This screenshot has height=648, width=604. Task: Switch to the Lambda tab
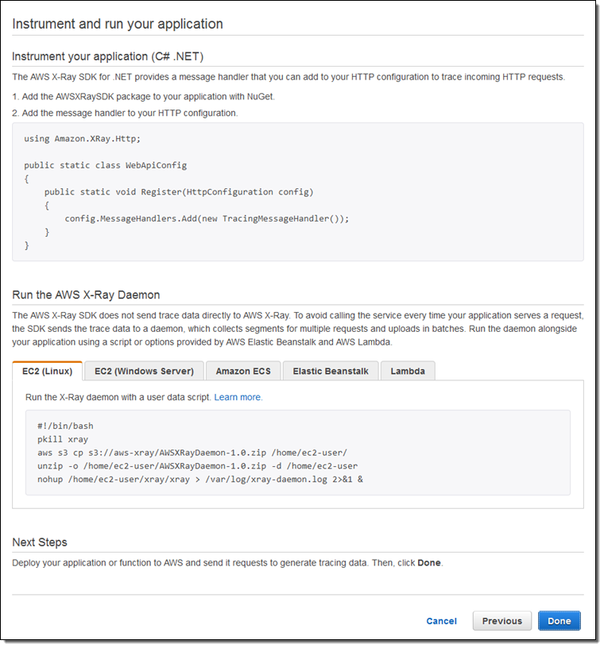pyautogui.click(x=408, y=371)
